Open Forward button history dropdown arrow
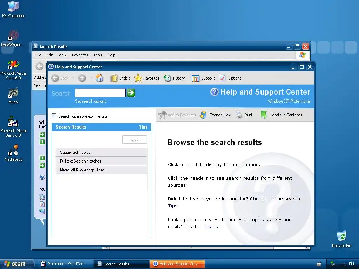Screen dimensions: 359x269 pos(92,78)
